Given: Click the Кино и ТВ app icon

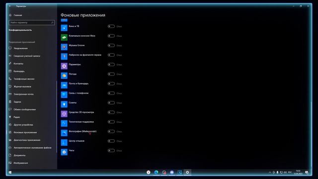Looking at the screenshot, I should (x=64, y=28).
